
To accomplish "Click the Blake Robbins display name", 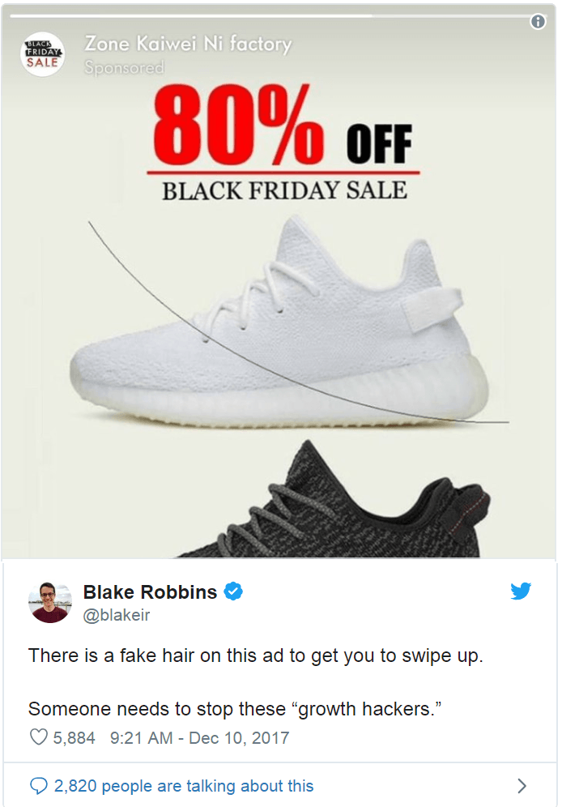I will click(x=150, y=591).
